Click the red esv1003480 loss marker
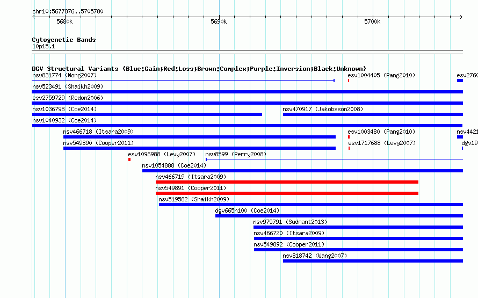Viewport: 478px width, 298px height. [x=349, y=137]
